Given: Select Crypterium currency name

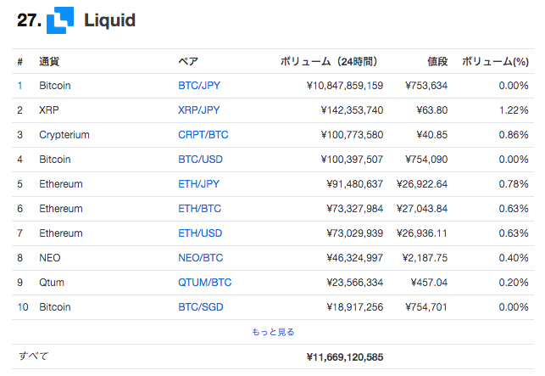Looking at the screenshot, I should [64, 135].
